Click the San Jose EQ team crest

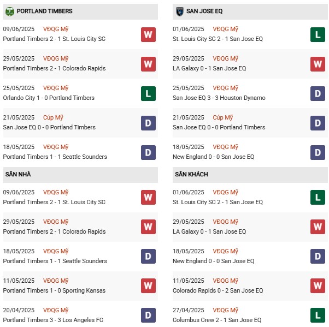click(179, 11)
